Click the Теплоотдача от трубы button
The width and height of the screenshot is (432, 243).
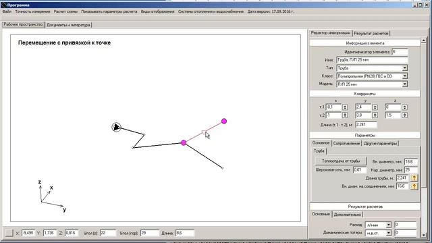(x=341, y=161)
